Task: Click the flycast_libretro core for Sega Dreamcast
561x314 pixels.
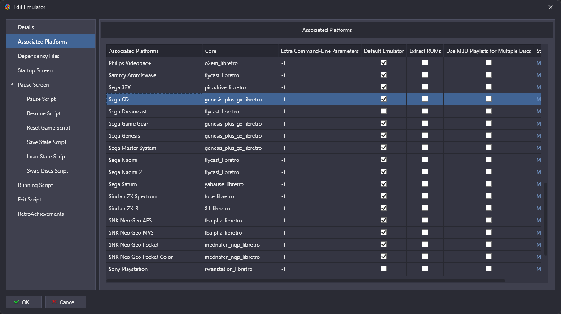Action: (x=240, y=111)
